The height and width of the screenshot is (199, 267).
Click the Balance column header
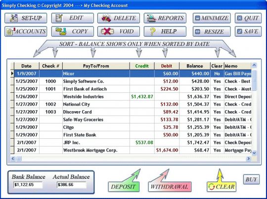pyautogui.click(x=195, y=66)
